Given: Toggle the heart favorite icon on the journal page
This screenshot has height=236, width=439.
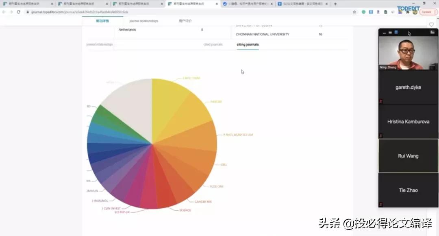Looking at the screenshot, I should (x=432, y=24).
